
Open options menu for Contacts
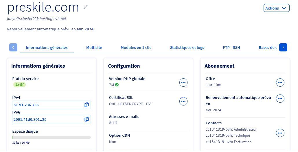click(280, 133)
